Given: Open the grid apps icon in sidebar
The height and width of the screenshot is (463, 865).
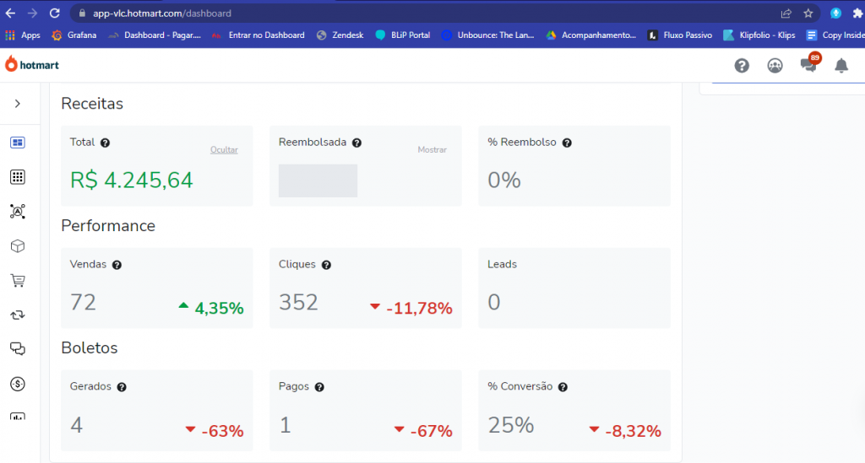Looking at the screenshot, I should coord(18,177).
